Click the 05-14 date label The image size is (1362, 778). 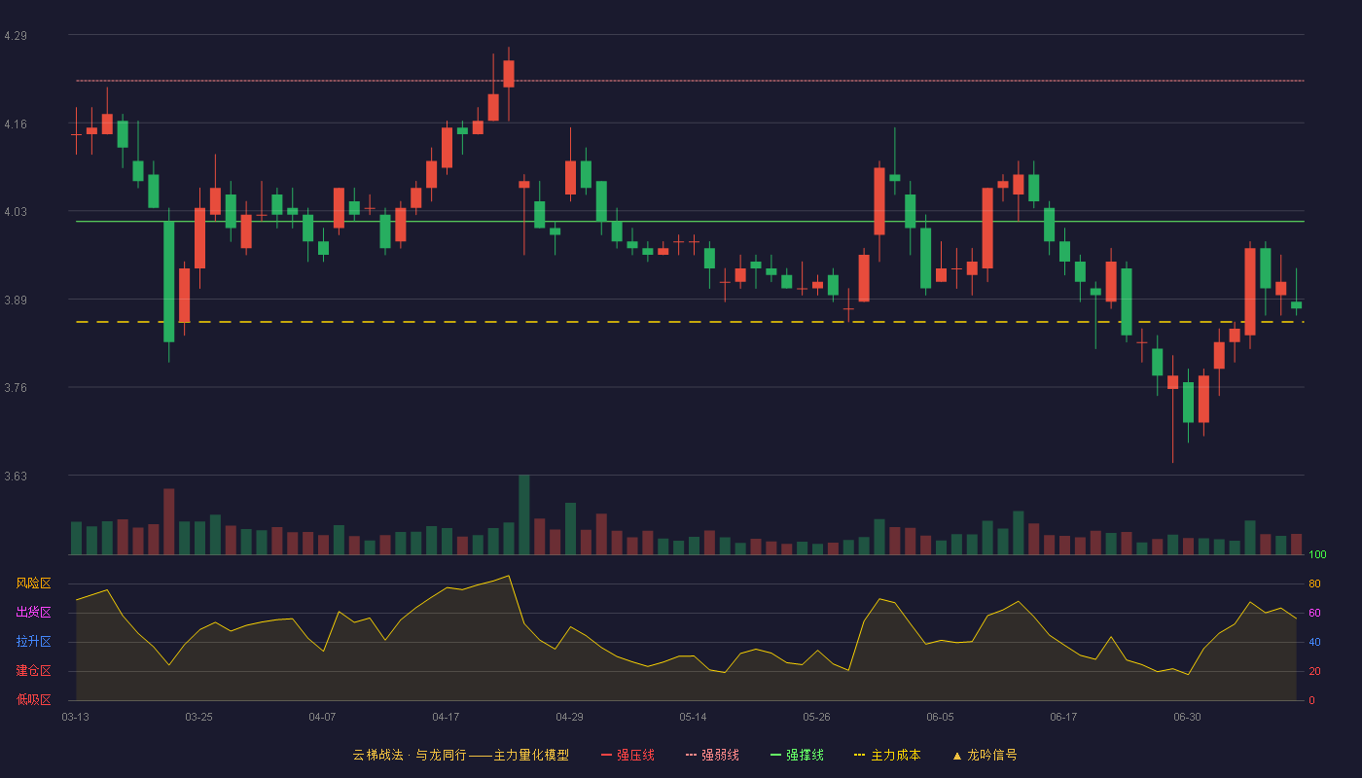tap(693, 717)
